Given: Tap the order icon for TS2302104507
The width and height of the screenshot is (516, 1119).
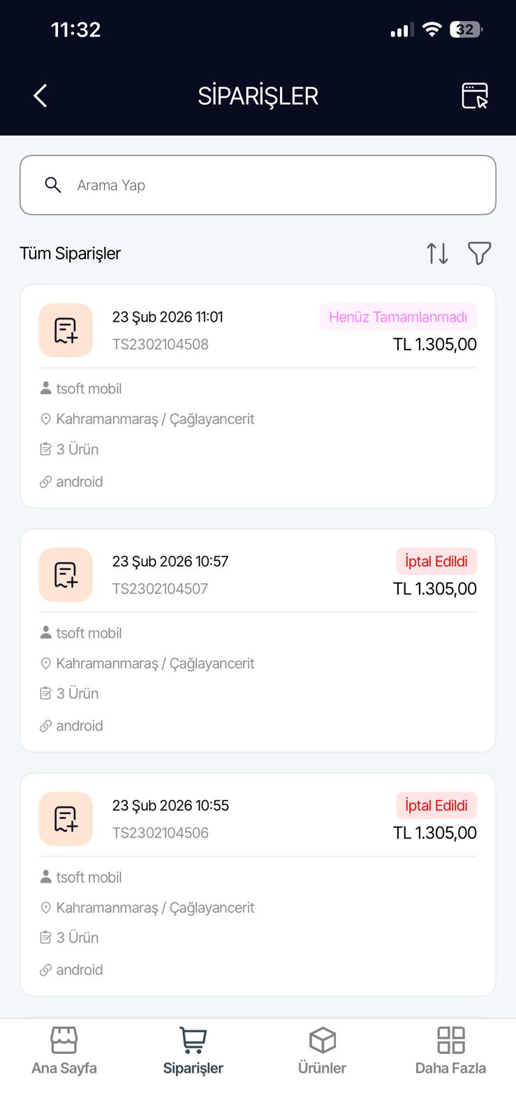Looking at the screenshot, I should pyautogui.click(x=66, y=574).
